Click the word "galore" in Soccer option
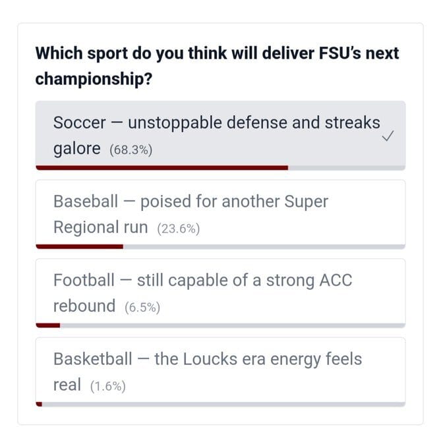441x448 pixels. [76, 149]
